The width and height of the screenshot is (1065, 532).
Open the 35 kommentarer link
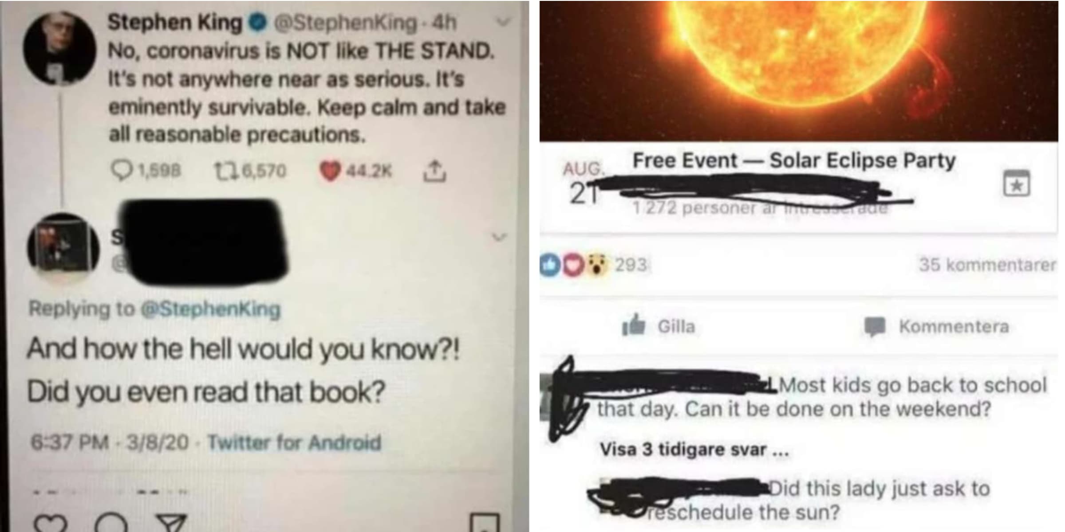[987, 265]
